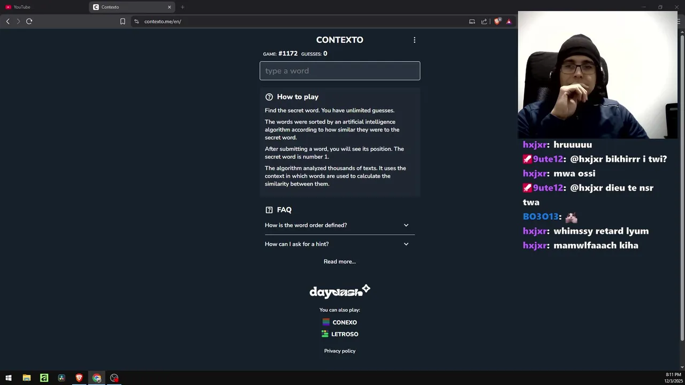Open the Brave Shields lion icon
Viewport: 685px width, 385px height.
497,21
